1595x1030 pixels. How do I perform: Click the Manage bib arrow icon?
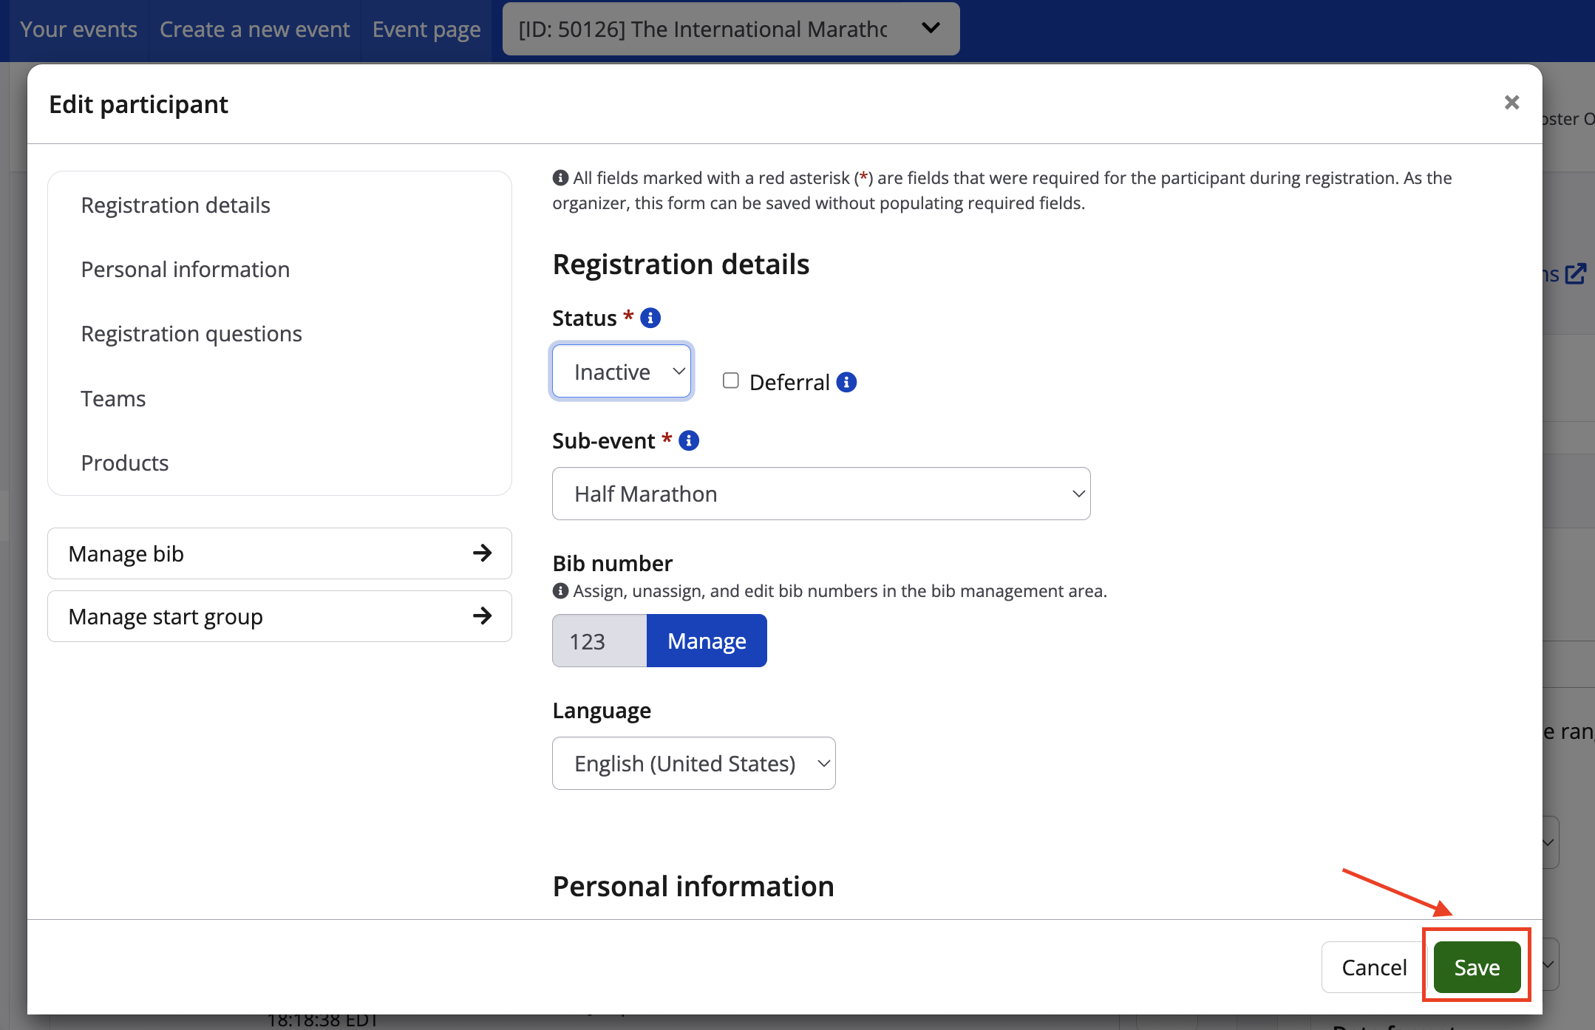pos(483,553)
